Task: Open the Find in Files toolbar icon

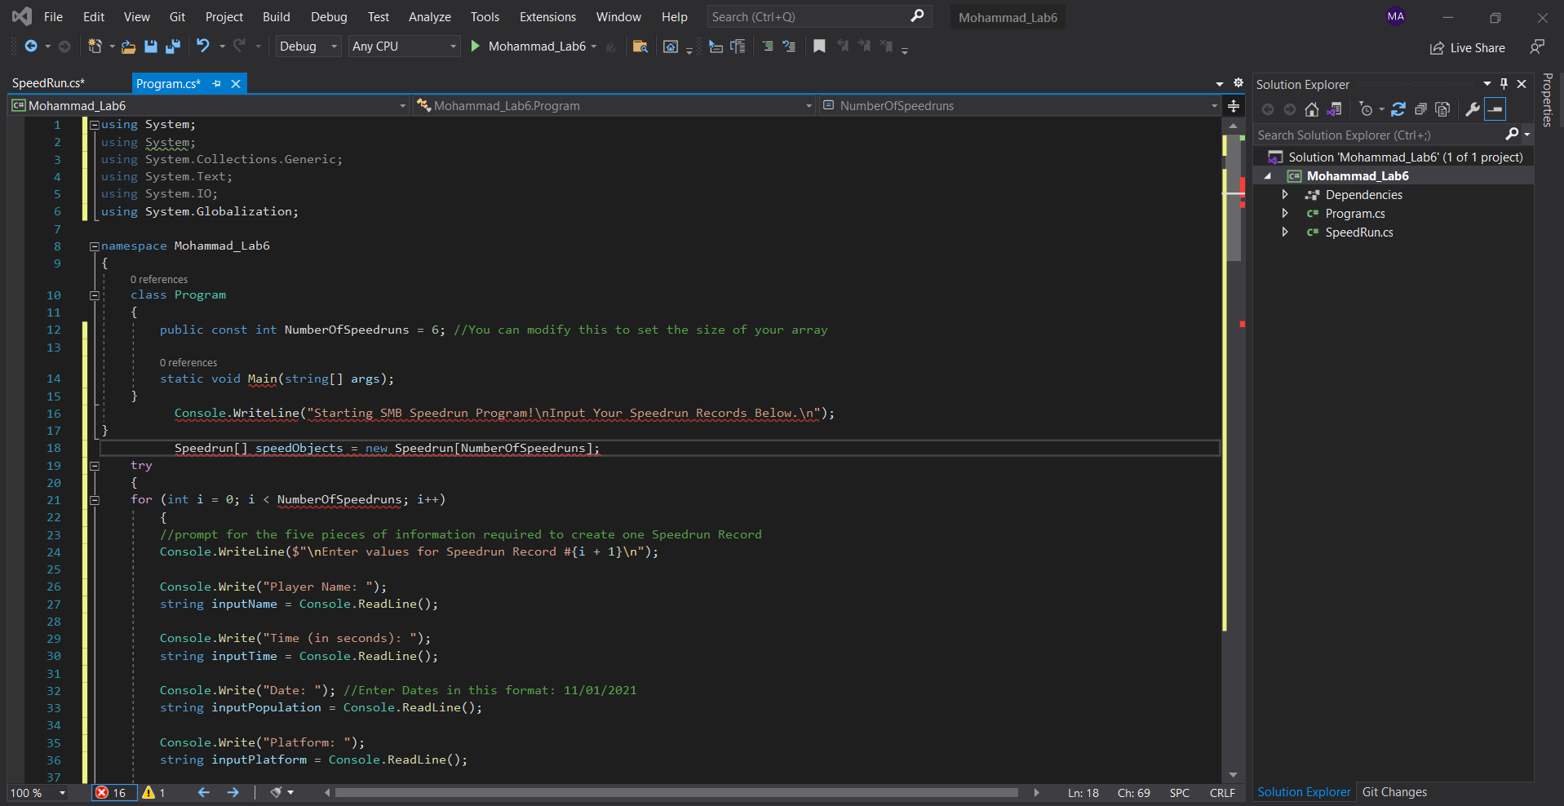Action: [x=640, y=46]
